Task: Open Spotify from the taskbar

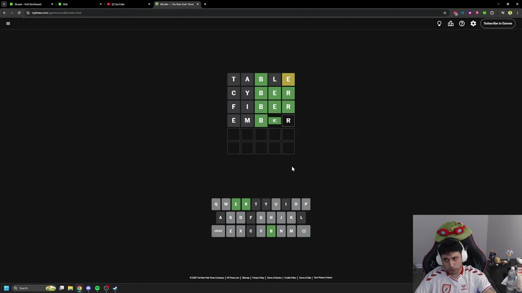Action: (97, 288)
